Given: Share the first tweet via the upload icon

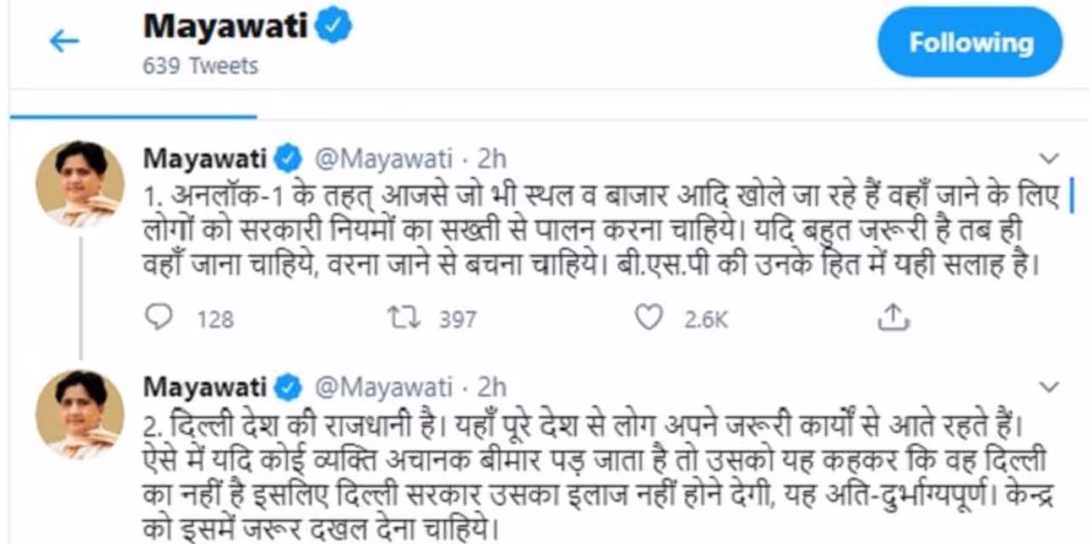Looking at the screenshot, I should point(892,318).
